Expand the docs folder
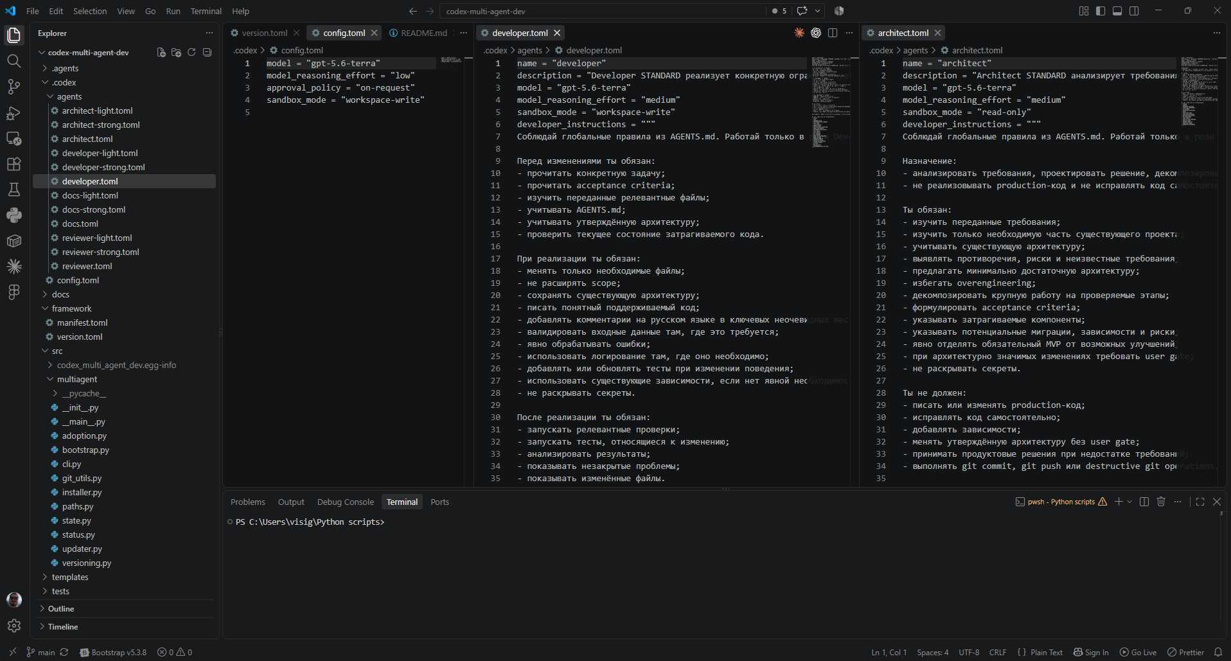Screen dimensions: 1231x661 pos(60,294)
